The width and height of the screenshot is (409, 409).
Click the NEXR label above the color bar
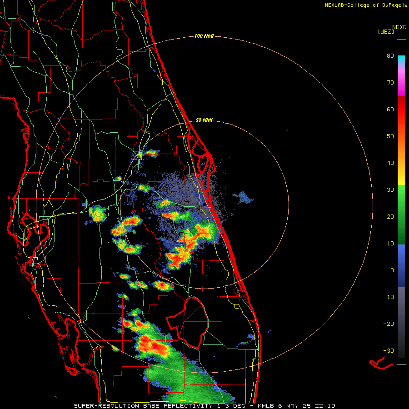pos(399,27)
